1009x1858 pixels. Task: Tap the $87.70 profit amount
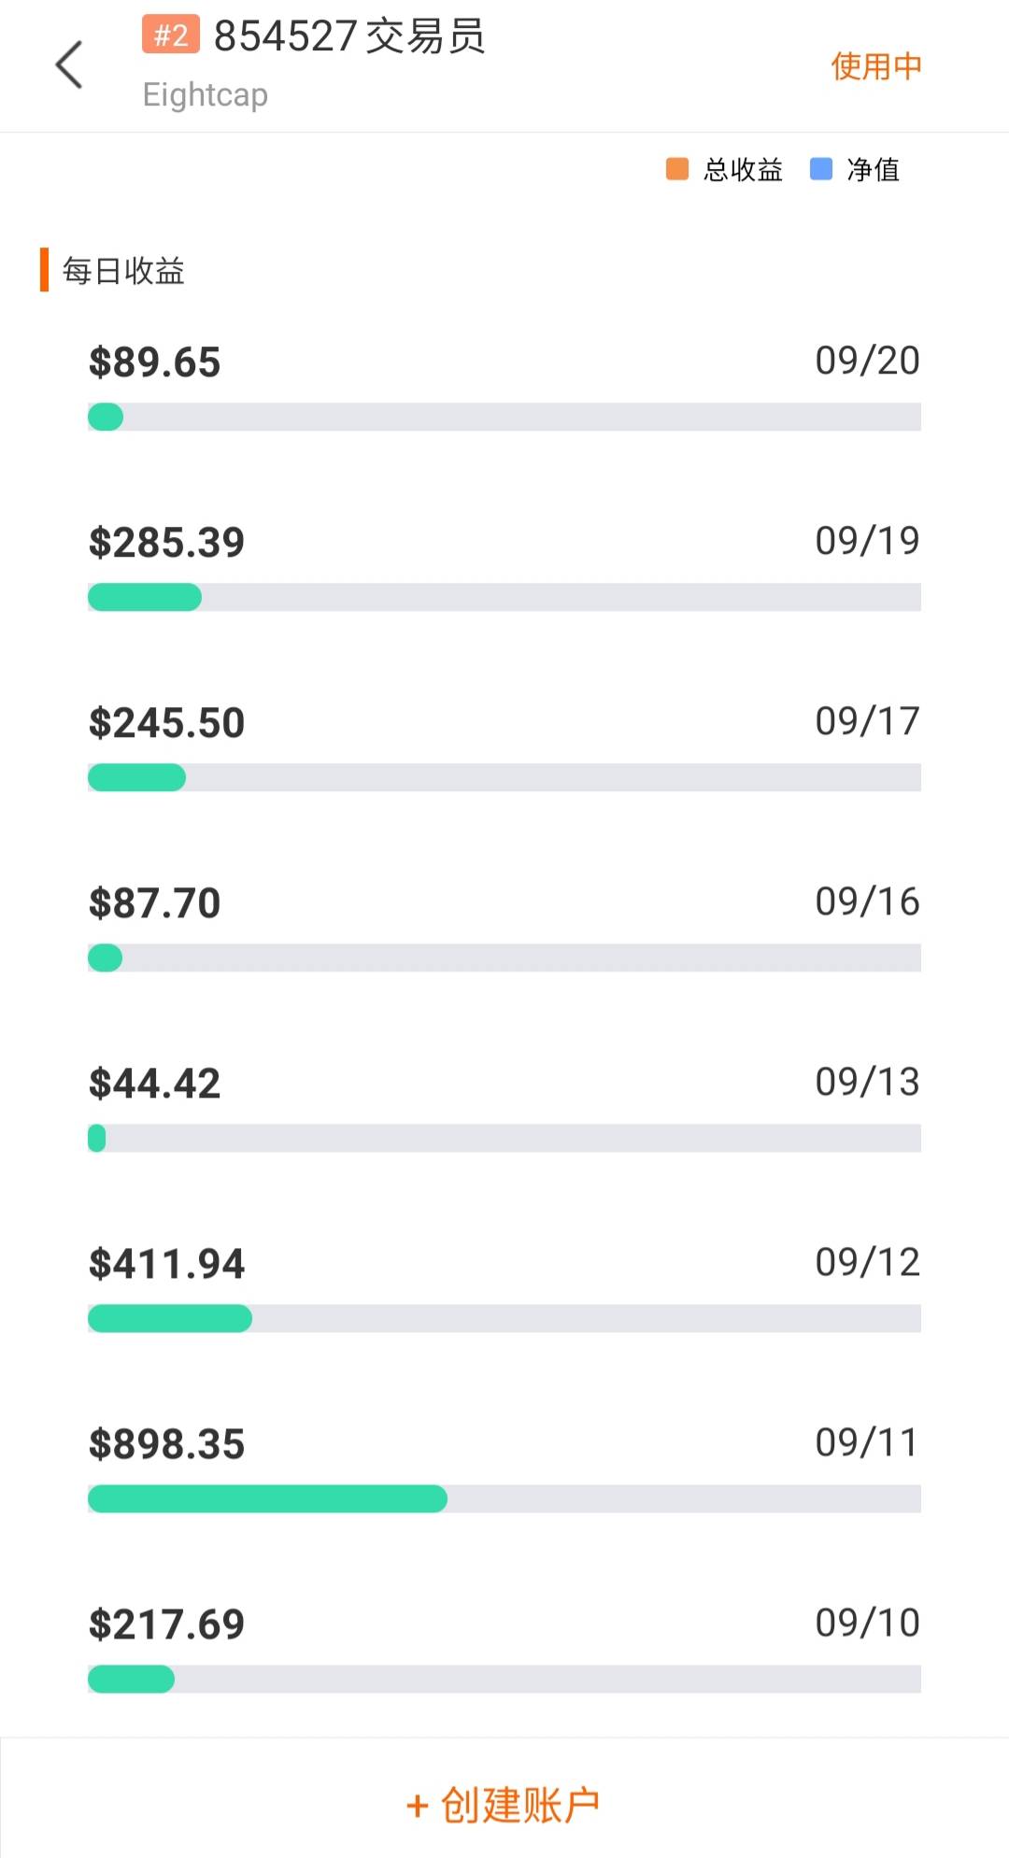154,903
